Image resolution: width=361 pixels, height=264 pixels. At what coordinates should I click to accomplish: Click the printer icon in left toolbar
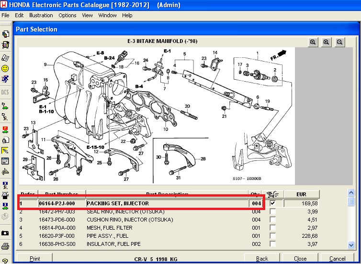pos(5,246)
